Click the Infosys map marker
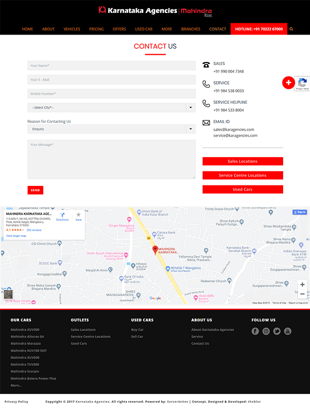The width and height of the screenshot is (310, 408). pyautogui.click(x=133, y=265)
